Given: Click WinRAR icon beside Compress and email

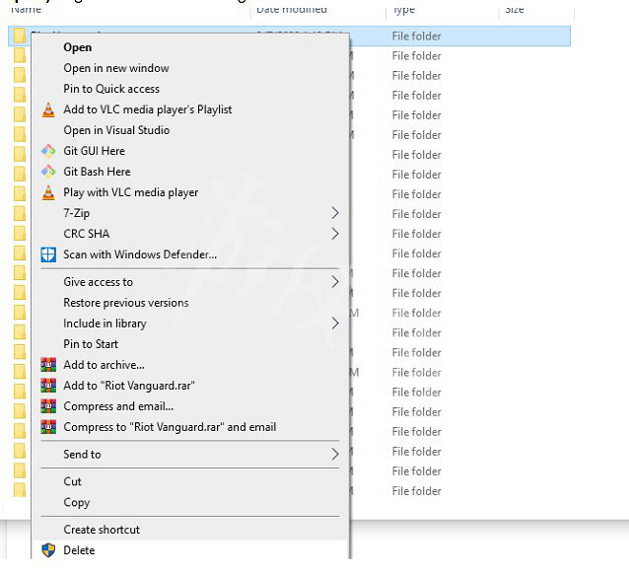Looking at the screenshot, I should [x=48, y=406].
